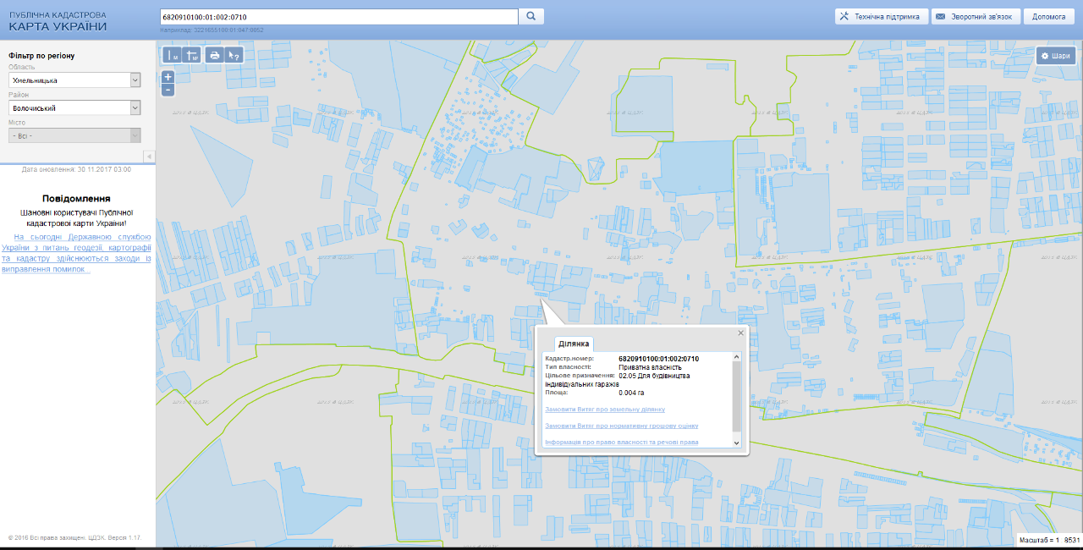This screenshot has width=1083, height=550.
Task: Open the Допомога help button
Action: click(1048, 16)
